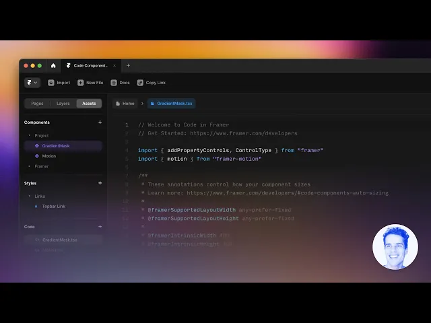Click the Copy Link icon
Screen dimensions: 431x323
pos(140,83)
